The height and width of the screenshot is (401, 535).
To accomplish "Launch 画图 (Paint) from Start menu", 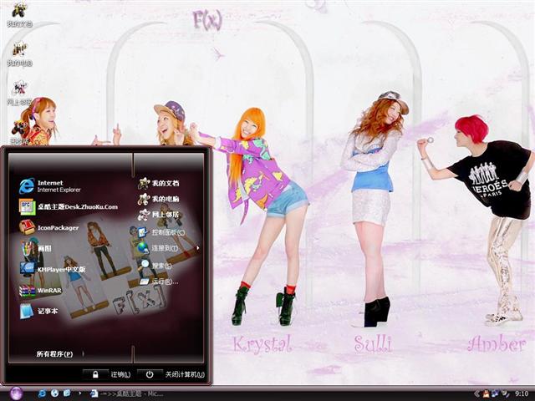I will coord(36,248).
